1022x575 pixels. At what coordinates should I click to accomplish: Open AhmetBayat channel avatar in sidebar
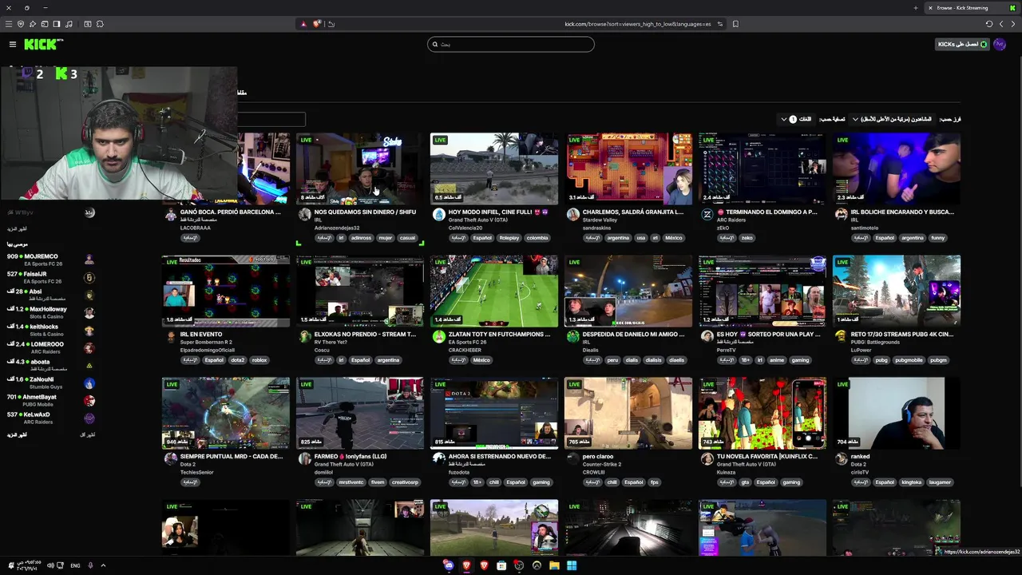pyautogui.click(x=89, y=401)
